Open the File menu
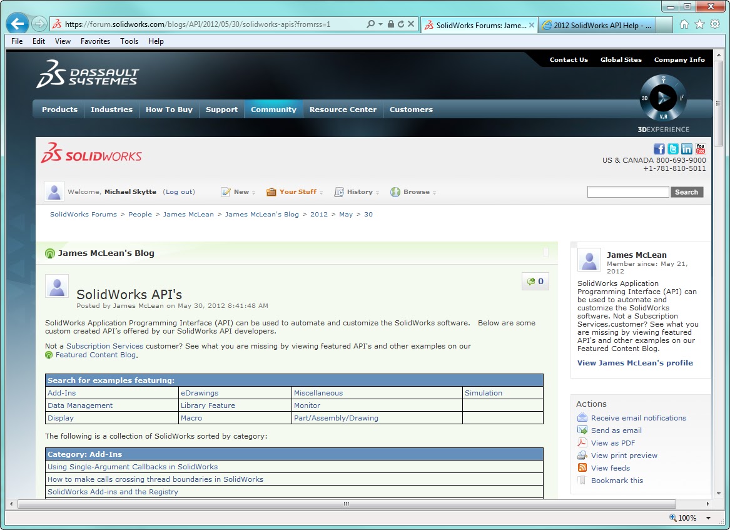The width and height of the screenshot is (730, 530). (17, 41)
